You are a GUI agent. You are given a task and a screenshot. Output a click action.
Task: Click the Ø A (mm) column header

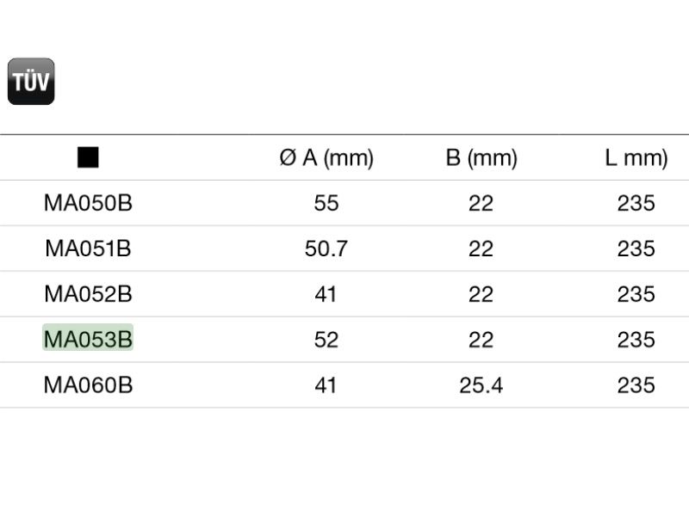point(326,158)
